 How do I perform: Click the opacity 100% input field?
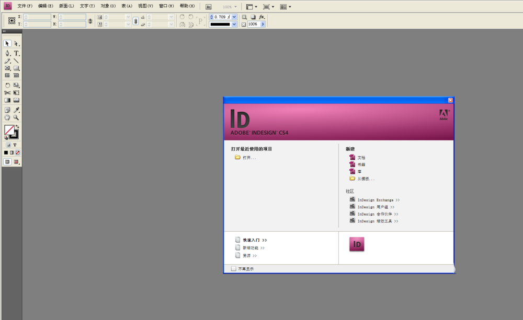[x=254, y=25]
